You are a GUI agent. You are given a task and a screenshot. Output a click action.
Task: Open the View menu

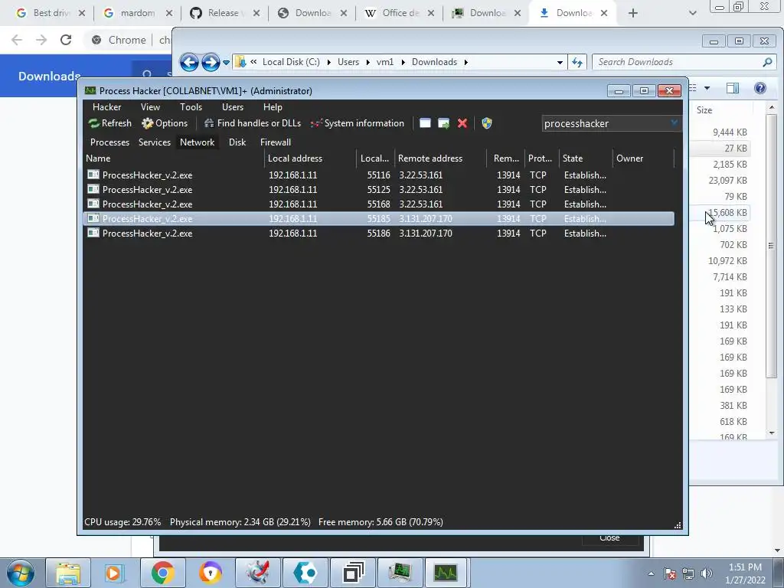click(150, 107)
